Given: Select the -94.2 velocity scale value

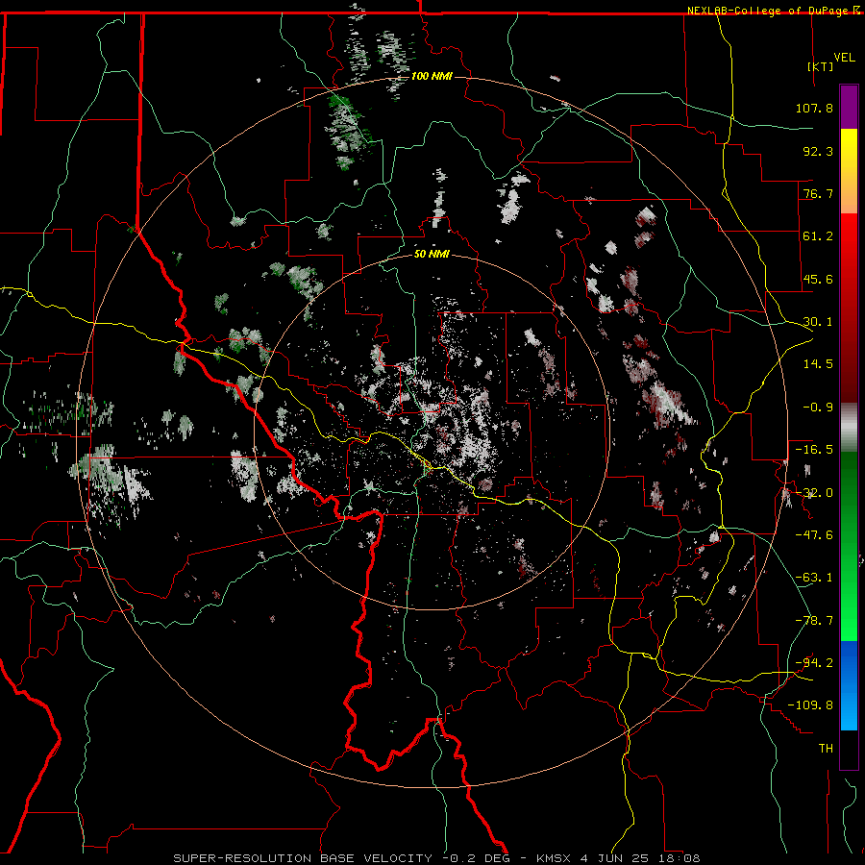Looking at the screenshot, I should point(814,663).
